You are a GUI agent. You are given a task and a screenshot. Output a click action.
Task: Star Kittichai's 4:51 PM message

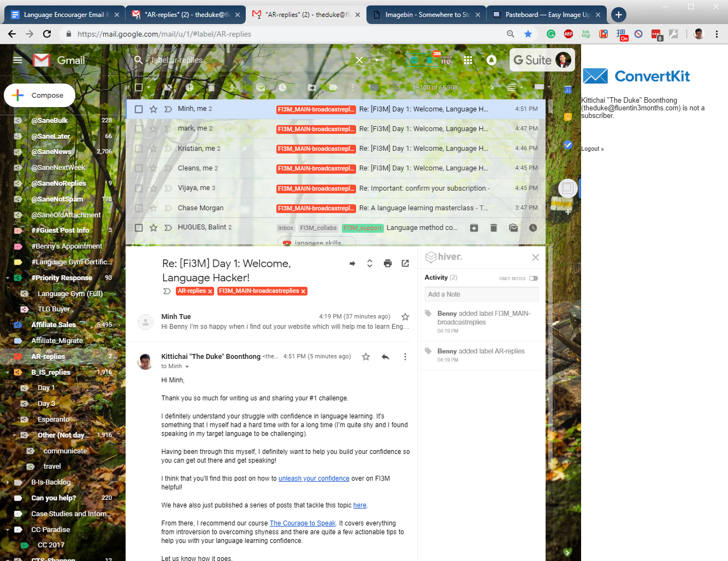[x=366, y=357]
